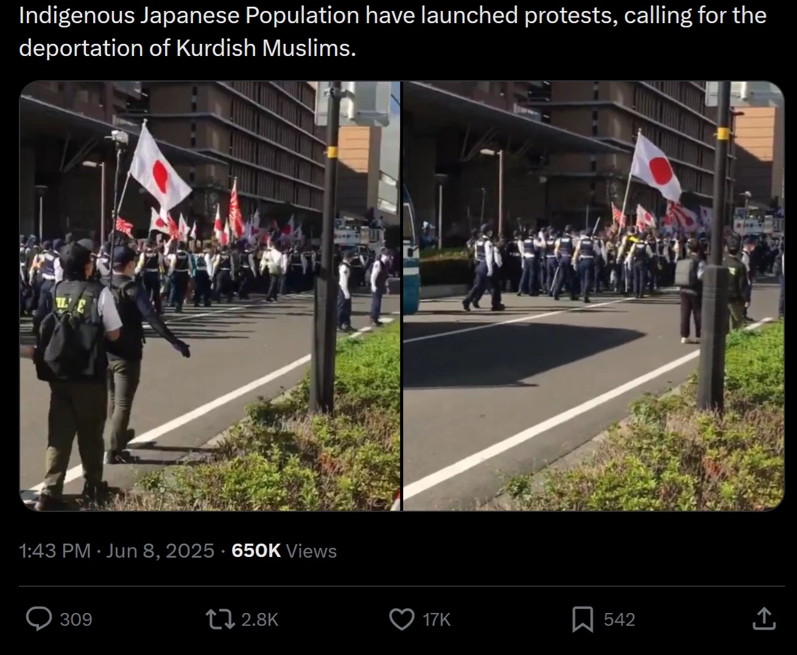The image size is (797, 655).
Task: Click the 2.8K reposts count
Action: coord(260,620)
